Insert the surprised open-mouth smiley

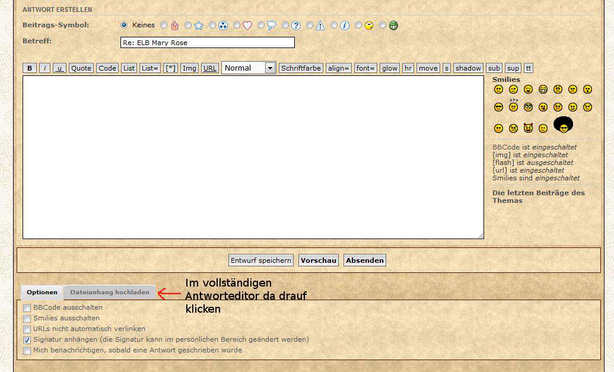[587, 90]
